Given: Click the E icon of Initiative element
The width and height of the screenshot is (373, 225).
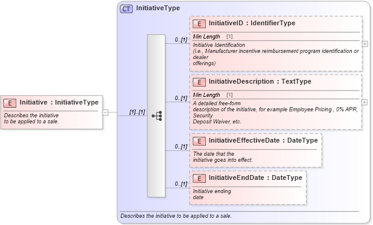Looking at the screenshot, I should point(10,103).
